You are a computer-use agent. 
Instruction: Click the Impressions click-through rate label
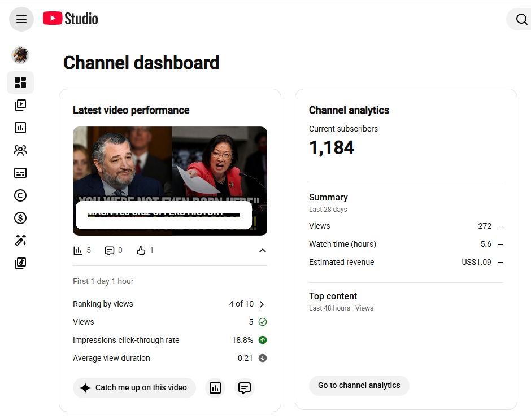[126, 340]
